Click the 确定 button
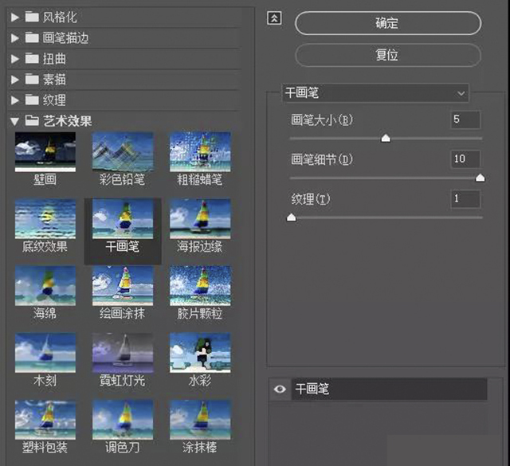 tap(388, 23)
